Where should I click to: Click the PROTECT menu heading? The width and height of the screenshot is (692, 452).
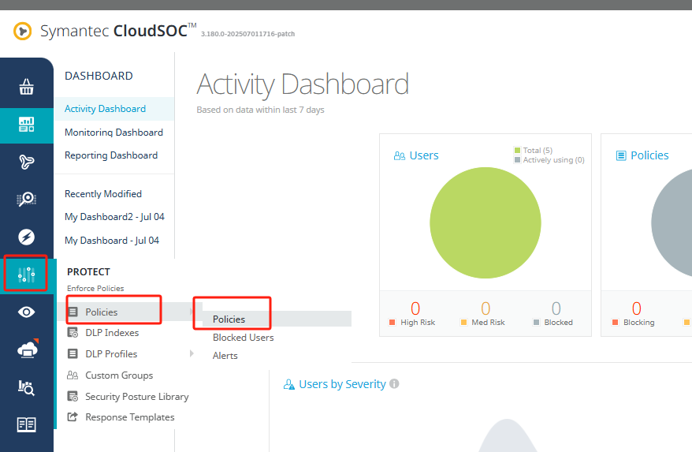[89, 271]
